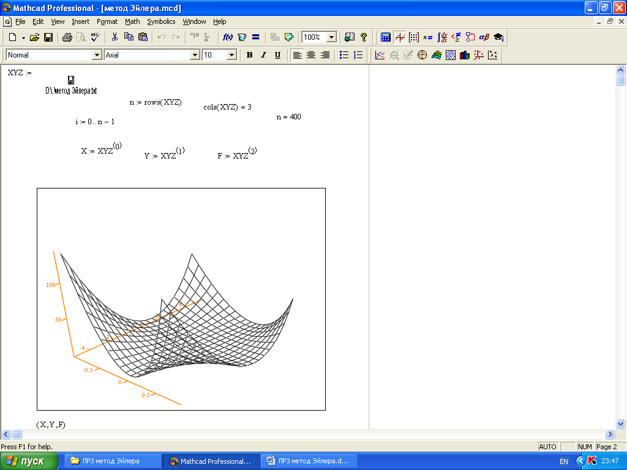Insert a surface plot from graph toolbar
The image size is (627, 470).
(436, 55)
